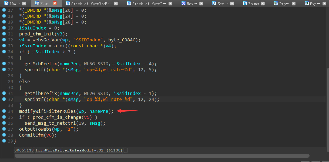Click the CommitCfm function call

pyautogui.click(x=31, y=135)
